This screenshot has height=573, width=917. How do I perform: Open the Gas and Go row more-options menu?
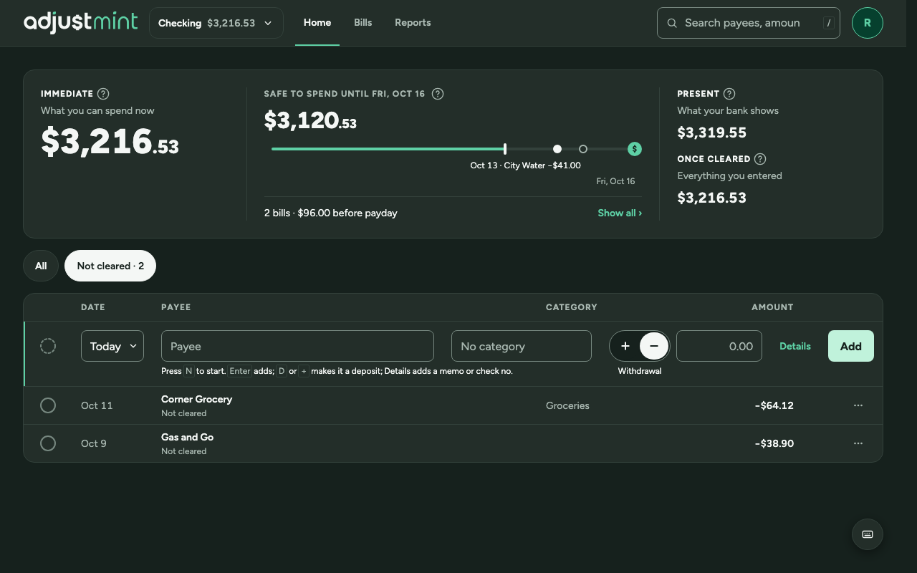tap(858, 443)
